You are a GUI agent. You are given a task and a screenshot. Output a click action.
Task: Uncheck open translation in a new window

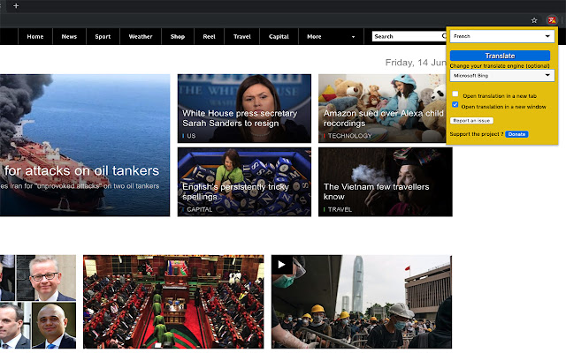tap(455, 105)
